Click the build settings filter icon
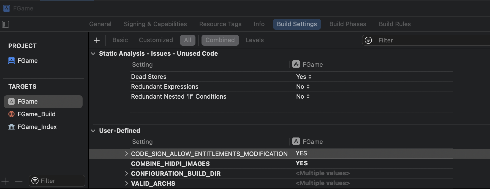This screenshot has height=189, width=490. pos(368,40)
